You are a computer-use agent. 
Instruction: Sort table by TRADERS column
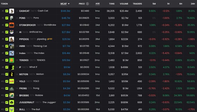click(137, 4)
